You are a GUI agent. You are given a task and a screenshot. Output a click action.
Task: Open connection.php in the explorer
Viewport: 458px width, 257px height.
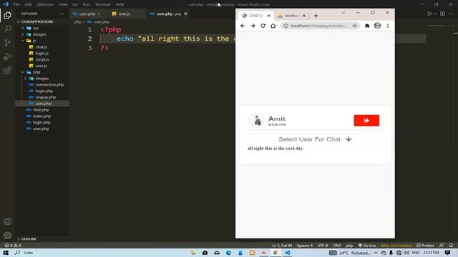(49, 84)
